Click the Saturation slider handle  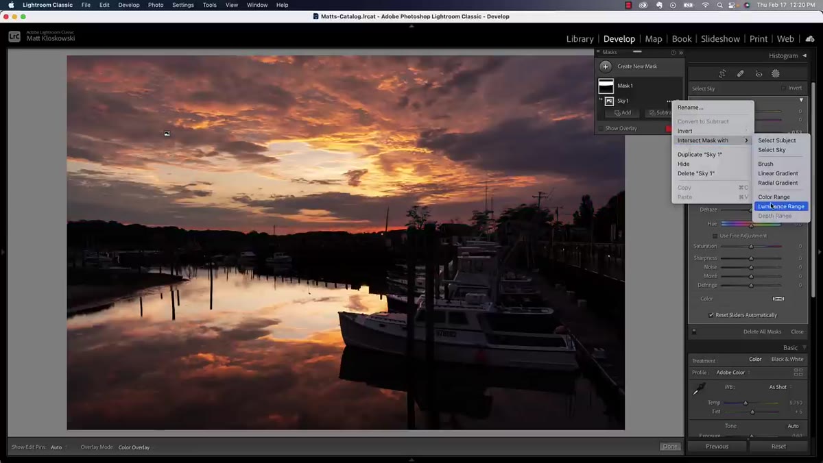tap(751, 247)
